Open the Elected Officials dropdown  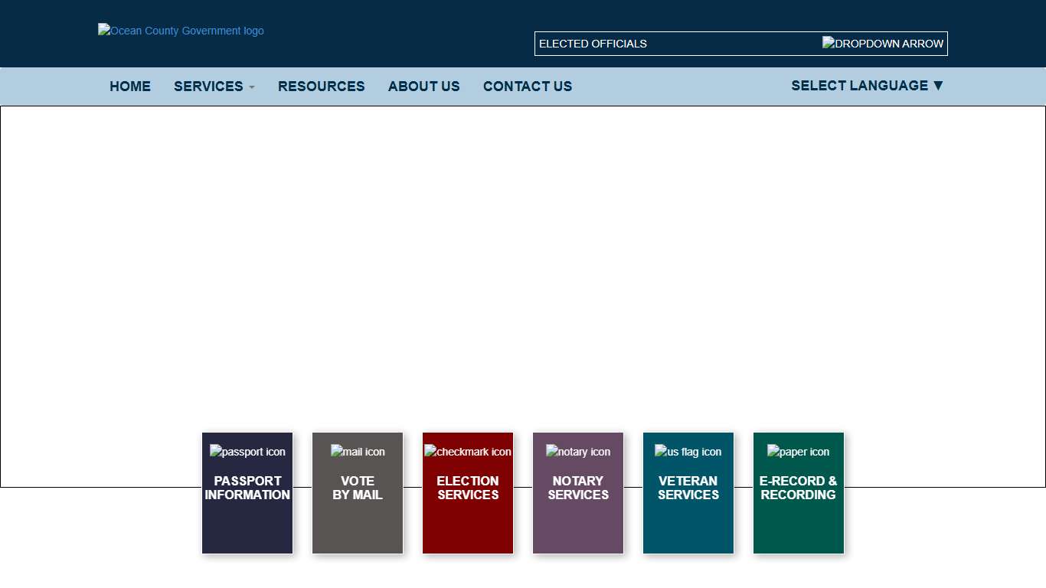[674, 44]
